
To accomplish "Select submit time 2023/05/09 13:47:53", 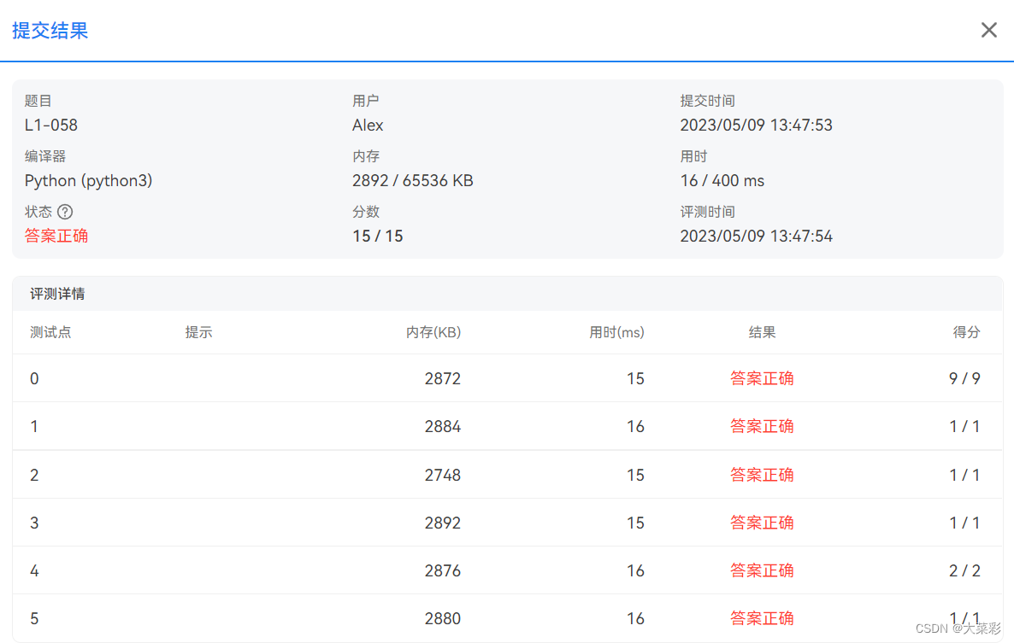I will [756, 126].
